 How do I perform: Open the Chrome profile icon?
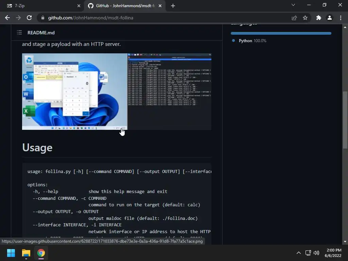[330, 18]
